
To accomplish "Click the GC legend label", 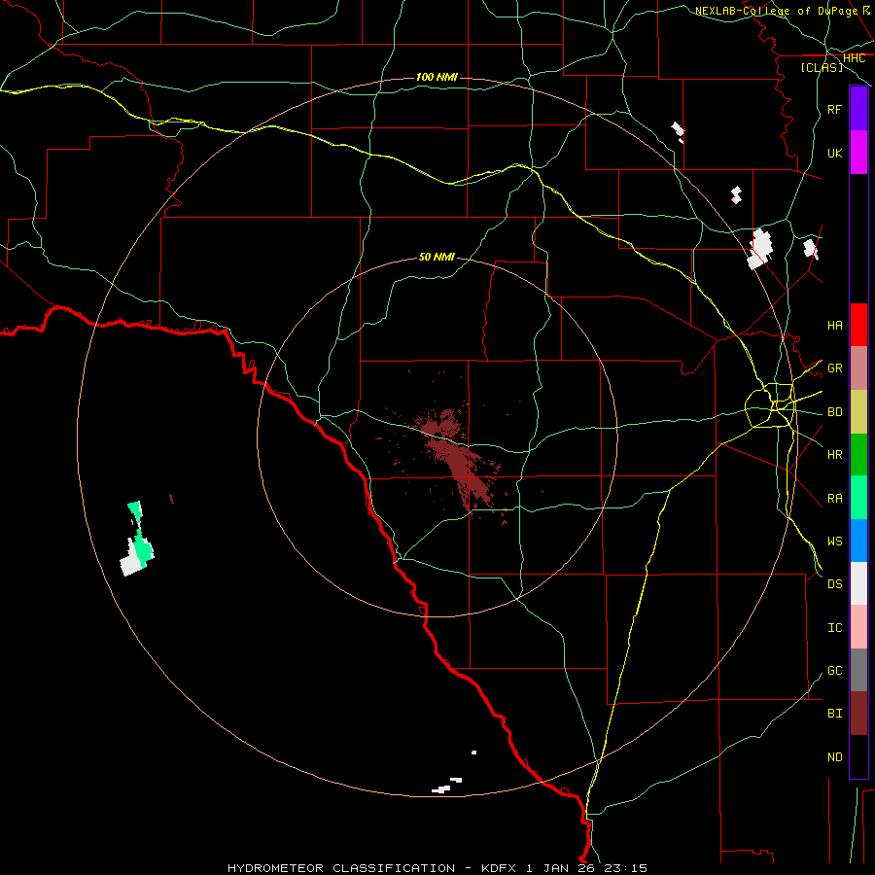I will coord(834,671).
